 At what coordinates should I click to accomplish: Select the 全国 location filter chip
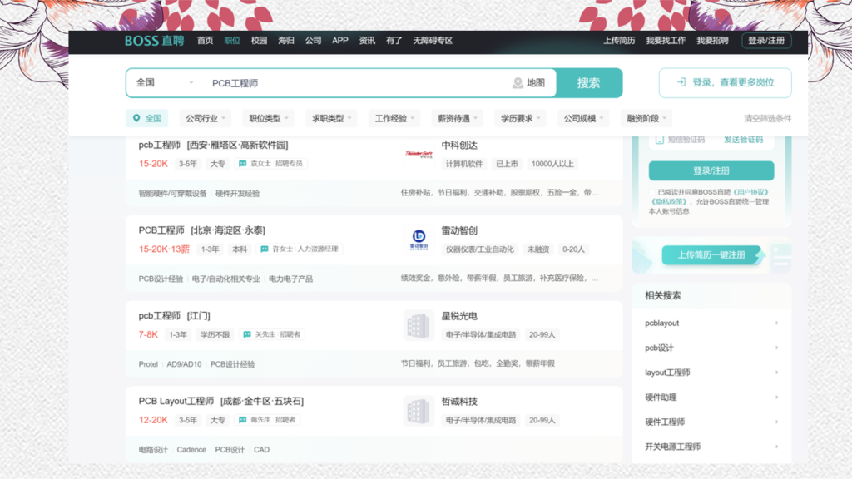pyautogui.click(x=146, y=118)
